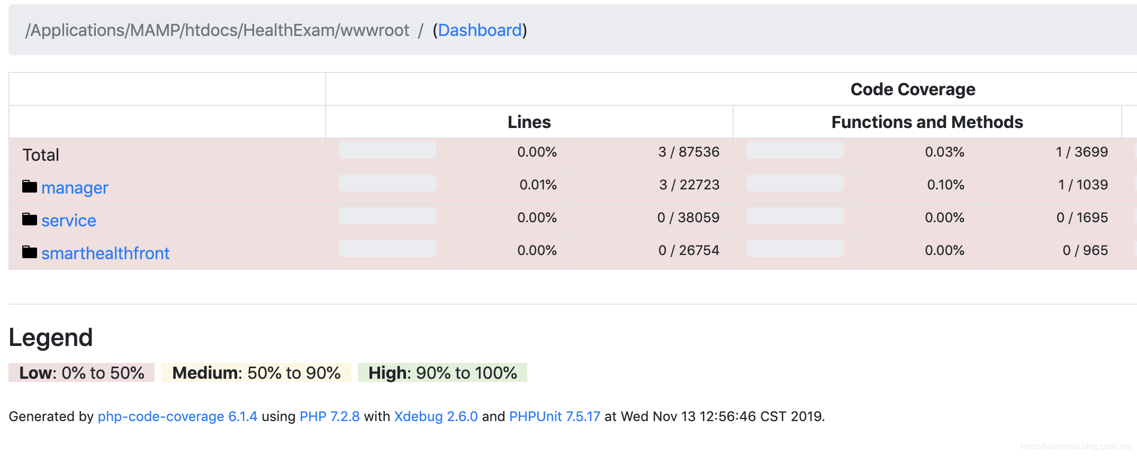Follow the php-code-coverage 6.1.4 link
The image size is (1137, 456).
point(177,416)
